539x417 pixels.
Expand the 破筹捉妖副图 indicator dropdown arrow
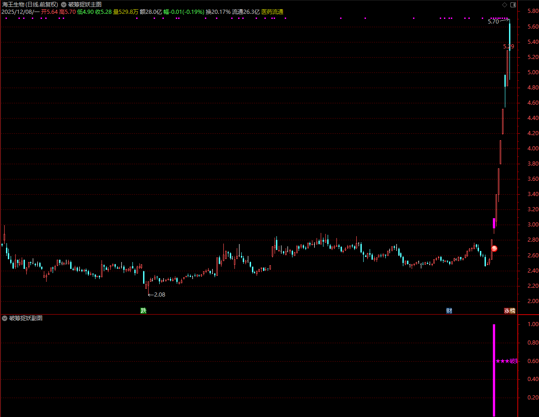[5, 318]
